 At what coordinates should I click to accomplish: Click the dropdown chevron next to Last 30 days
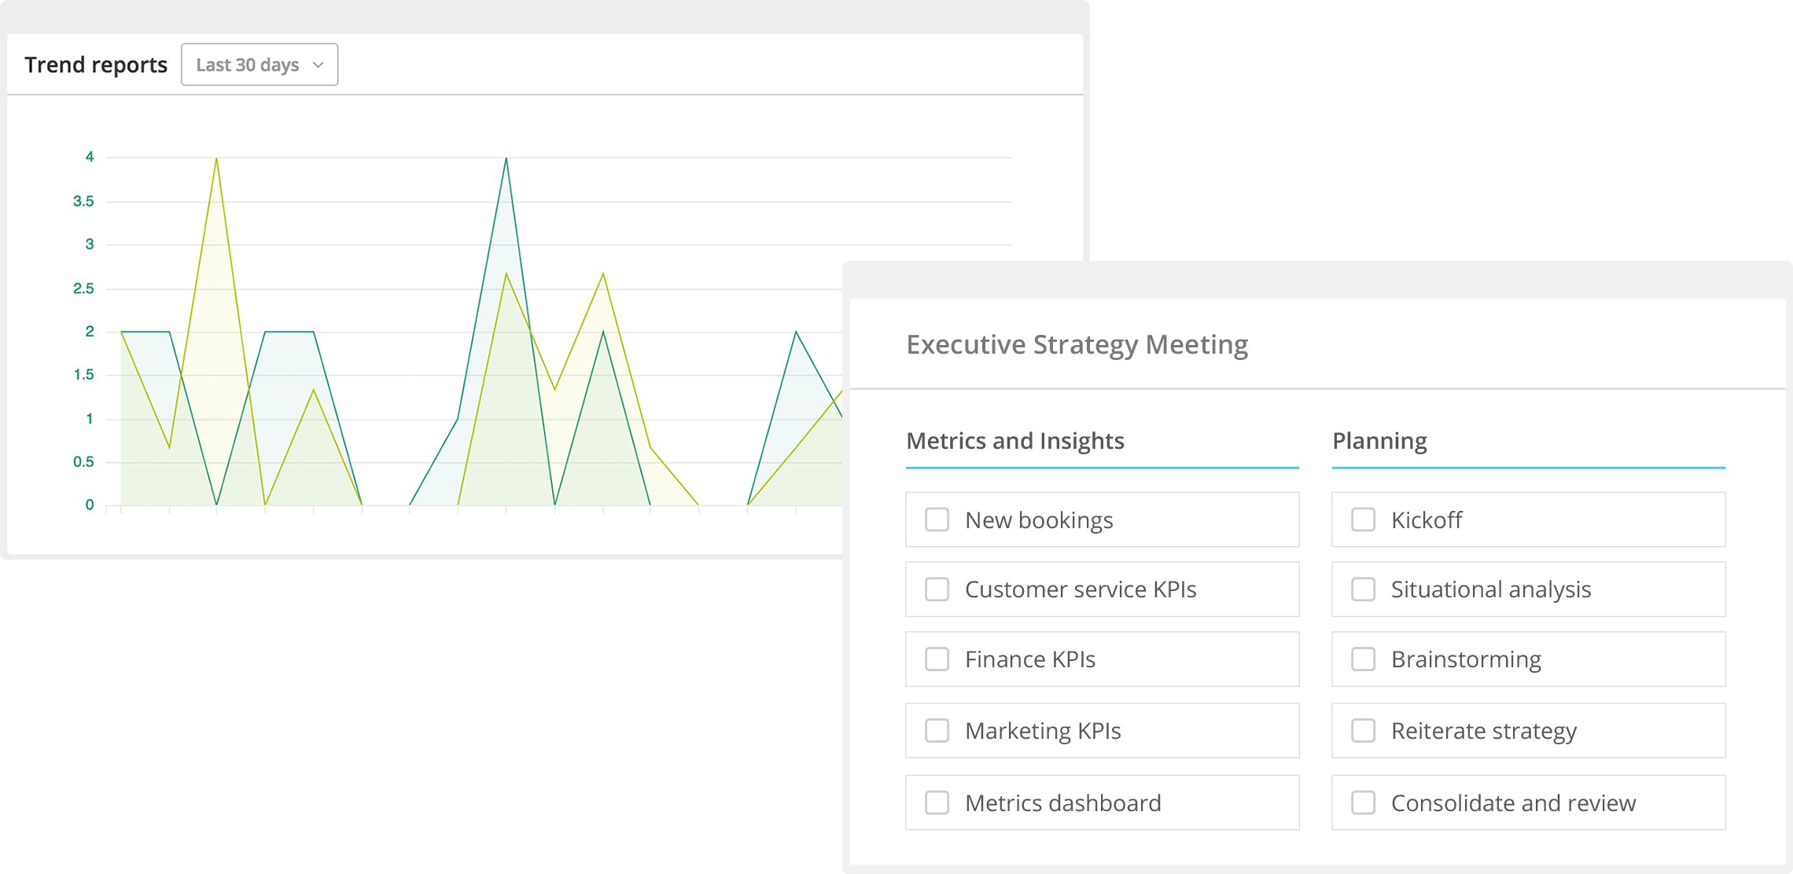point(318,65)
